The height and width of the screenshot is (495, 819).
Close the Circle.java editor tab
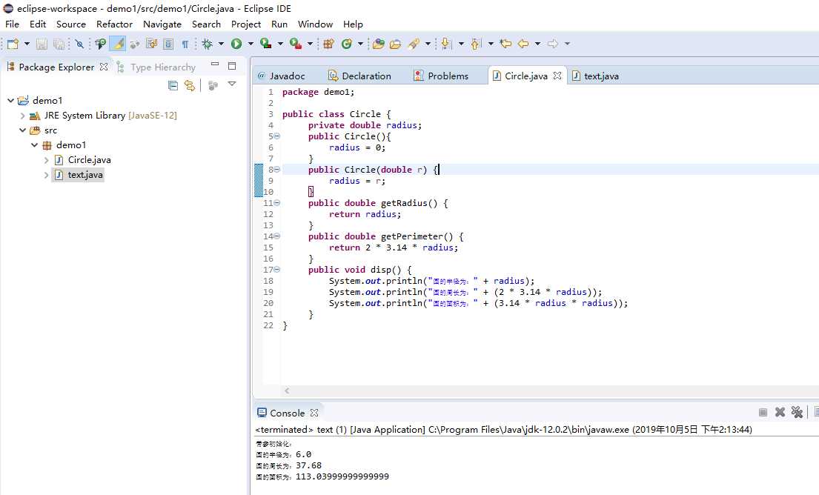[557, 75]
